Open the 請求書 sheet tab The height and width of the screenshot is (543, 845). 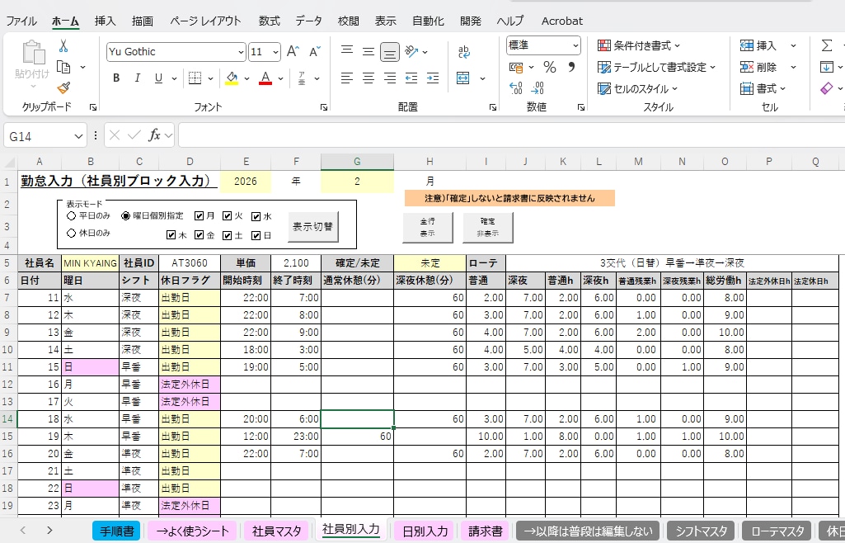[x=486, y=531]
